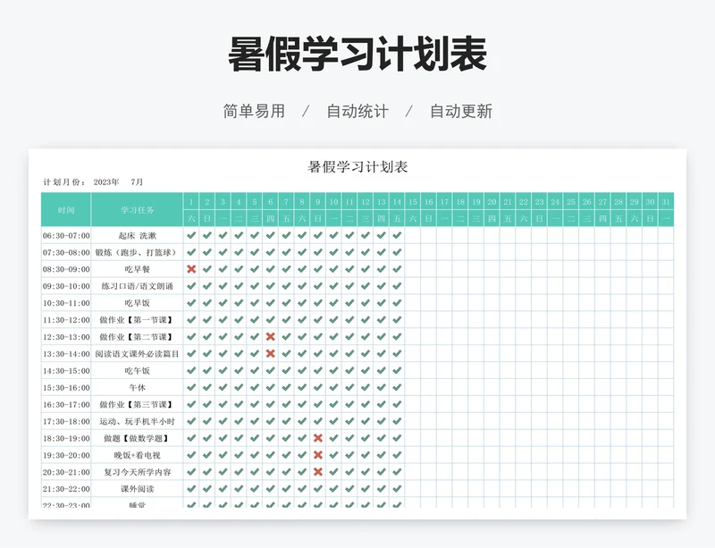The width and height of the screenshot is (715, 548).
Task: Select the 午休 task cell
Action: [138, 387]
